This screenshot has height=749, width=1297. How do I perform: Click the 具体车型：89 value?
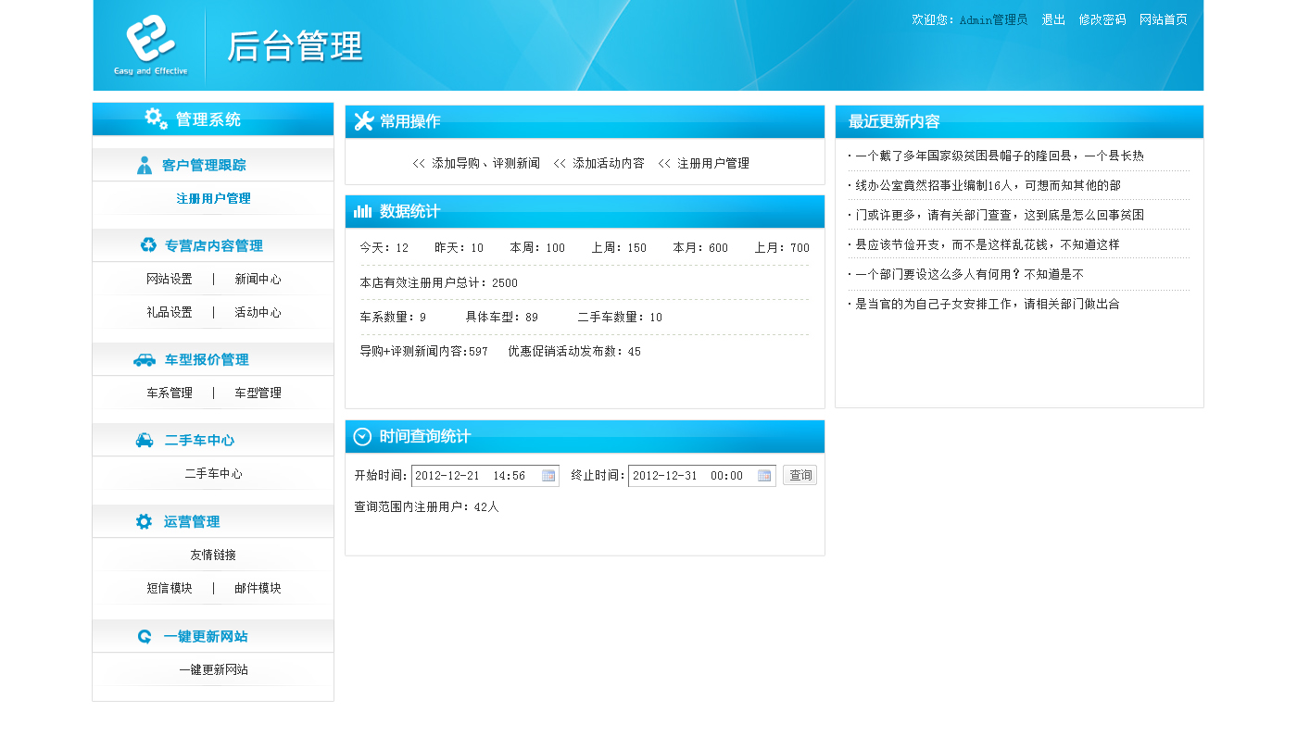tap(502, 318)
